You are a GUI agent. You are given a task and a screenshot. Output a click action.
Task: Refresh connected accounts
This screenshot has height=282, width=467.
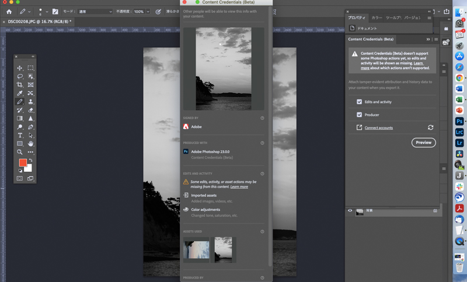tap(430, 128)
